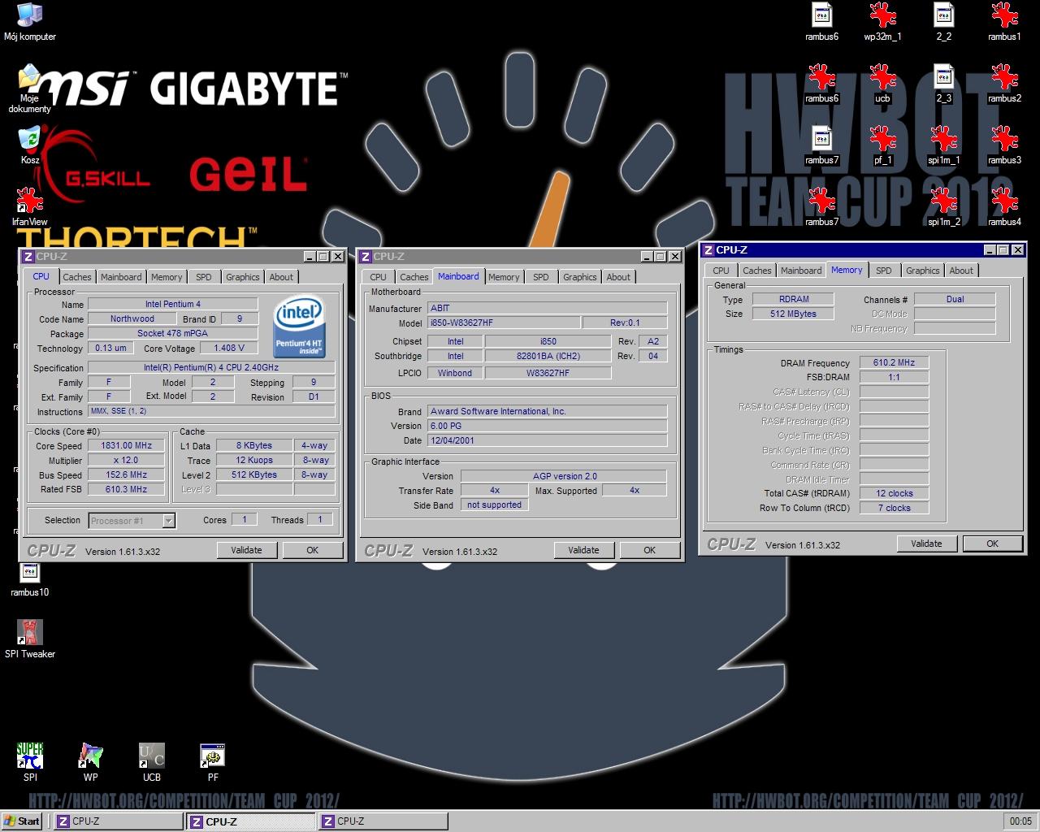Open the Processor #1 selection dropdown
1040x832 pixels.
tap(132, 521)
